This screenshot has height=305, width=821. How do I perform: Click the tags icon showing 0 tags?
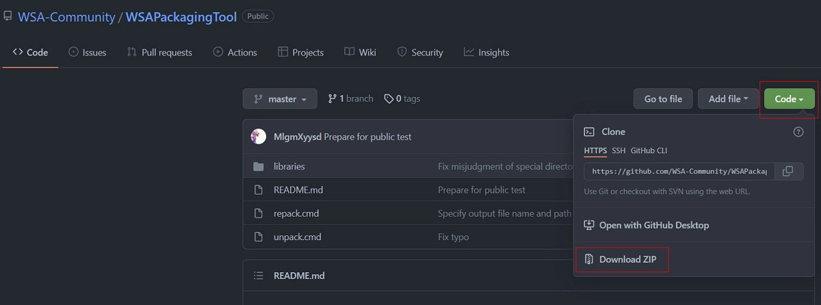pyautogui.click(x=389, y=98)
